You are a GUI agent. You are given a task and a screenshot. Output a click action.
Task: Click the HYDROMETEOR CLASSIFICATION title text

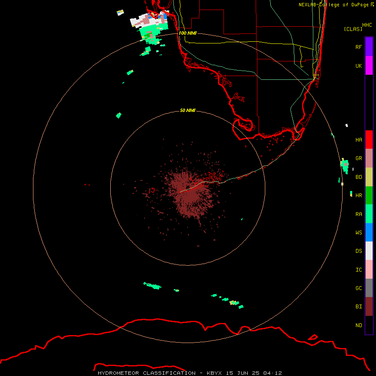(147, 373)
